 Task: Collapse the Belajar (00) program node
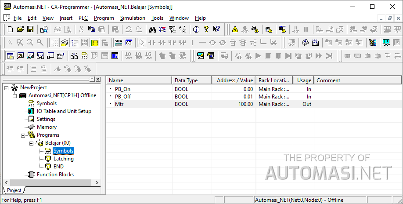click(x=32, y=143)
